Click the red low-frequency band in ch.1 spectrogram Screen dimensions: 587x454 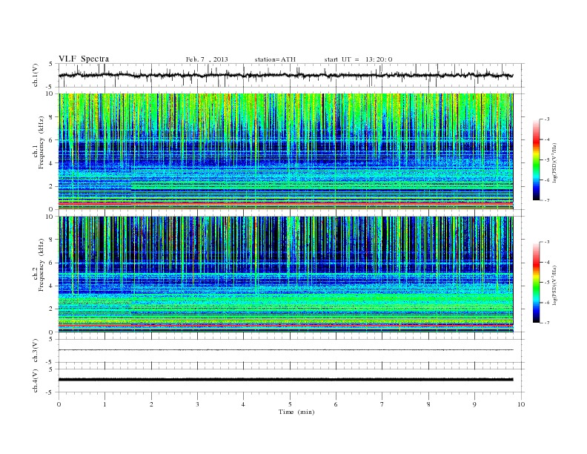click(285, 203)
